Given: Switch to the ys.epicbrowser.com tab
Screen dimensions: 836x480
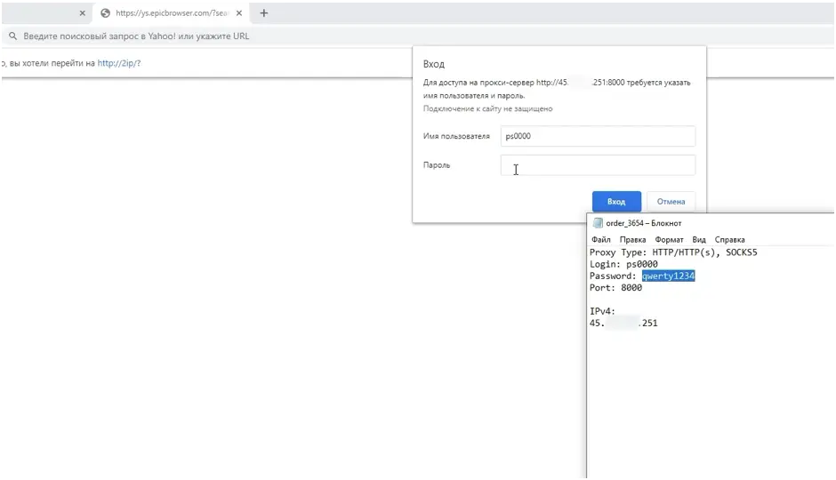Looking at the screenshot, I should [x=166, y=13].
